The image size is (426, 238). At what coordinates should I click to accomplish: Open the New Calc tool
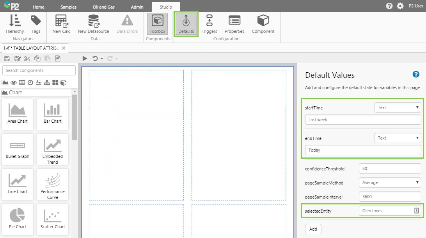61,24
